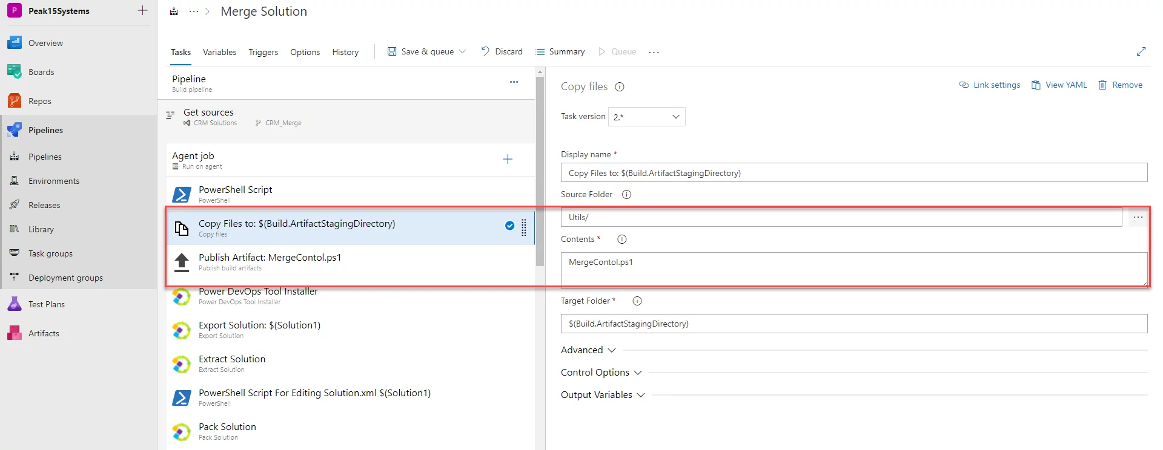Expand the Control Options section
The width and height of the screenshot is (1163, 450).
point(601,373)
